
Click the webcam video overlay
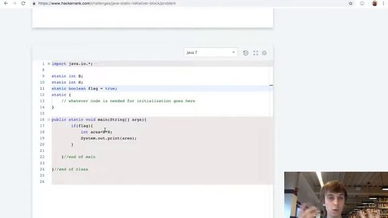tap(336, 195)
